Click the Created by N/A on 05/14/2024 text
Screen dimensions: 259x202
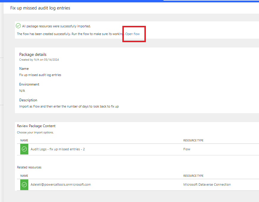(x=39, y=59)
